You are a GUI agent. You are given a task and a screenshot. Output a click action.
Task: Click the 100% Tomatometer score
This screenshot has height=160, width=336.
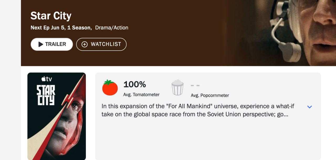pos(135,84)
